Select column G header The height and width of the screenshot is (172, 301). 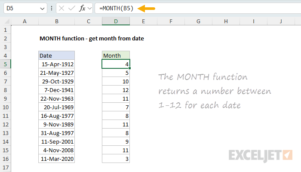(198, 21)
